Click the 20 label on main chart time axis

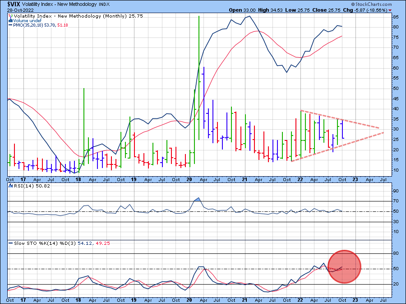tap(189, 179)
